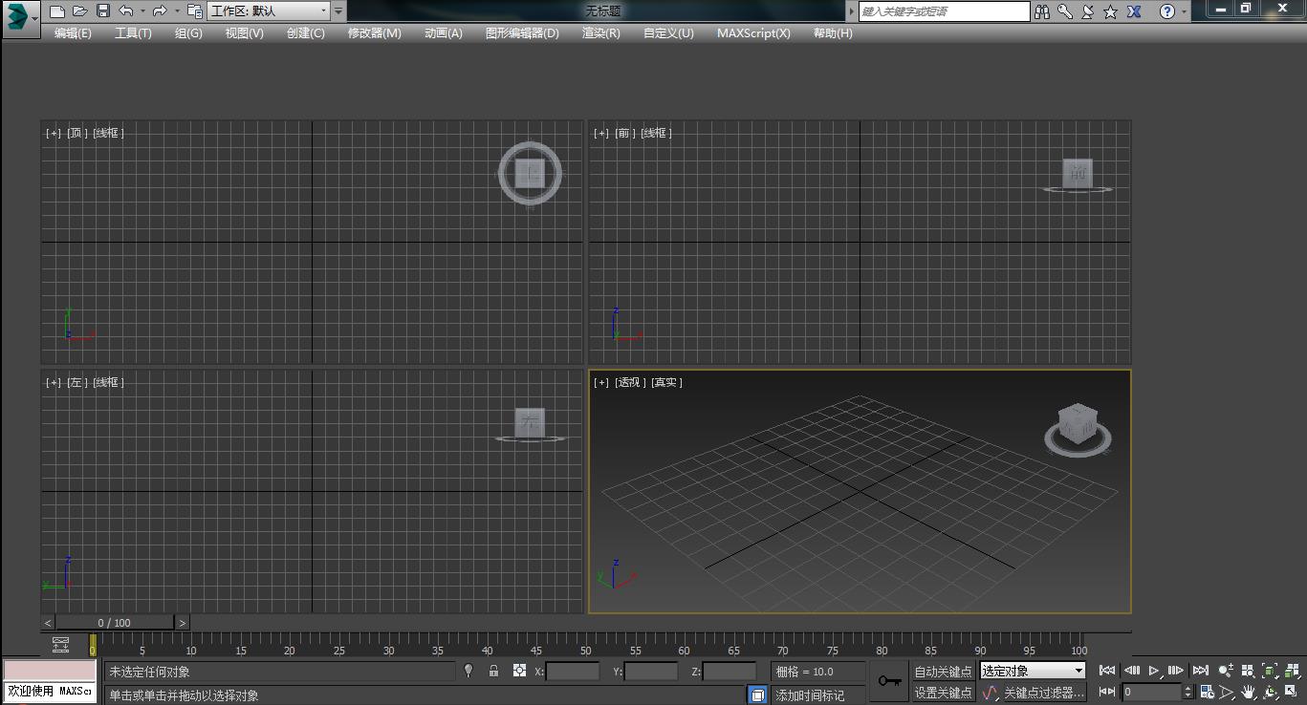Screen dimensions: 1307x705
Task: Click the Undo arrow icon
Action: click(x=126, y=11)
